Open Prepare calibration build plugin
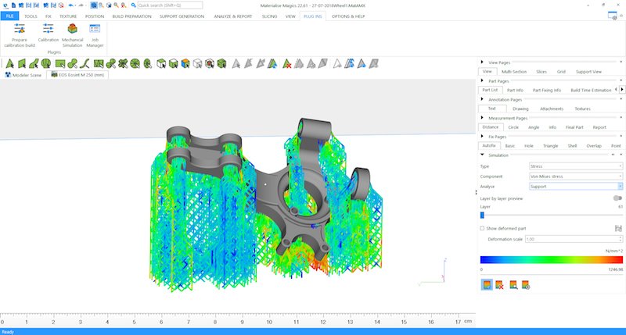The image size is (626, 335). (x=20, y=35)
